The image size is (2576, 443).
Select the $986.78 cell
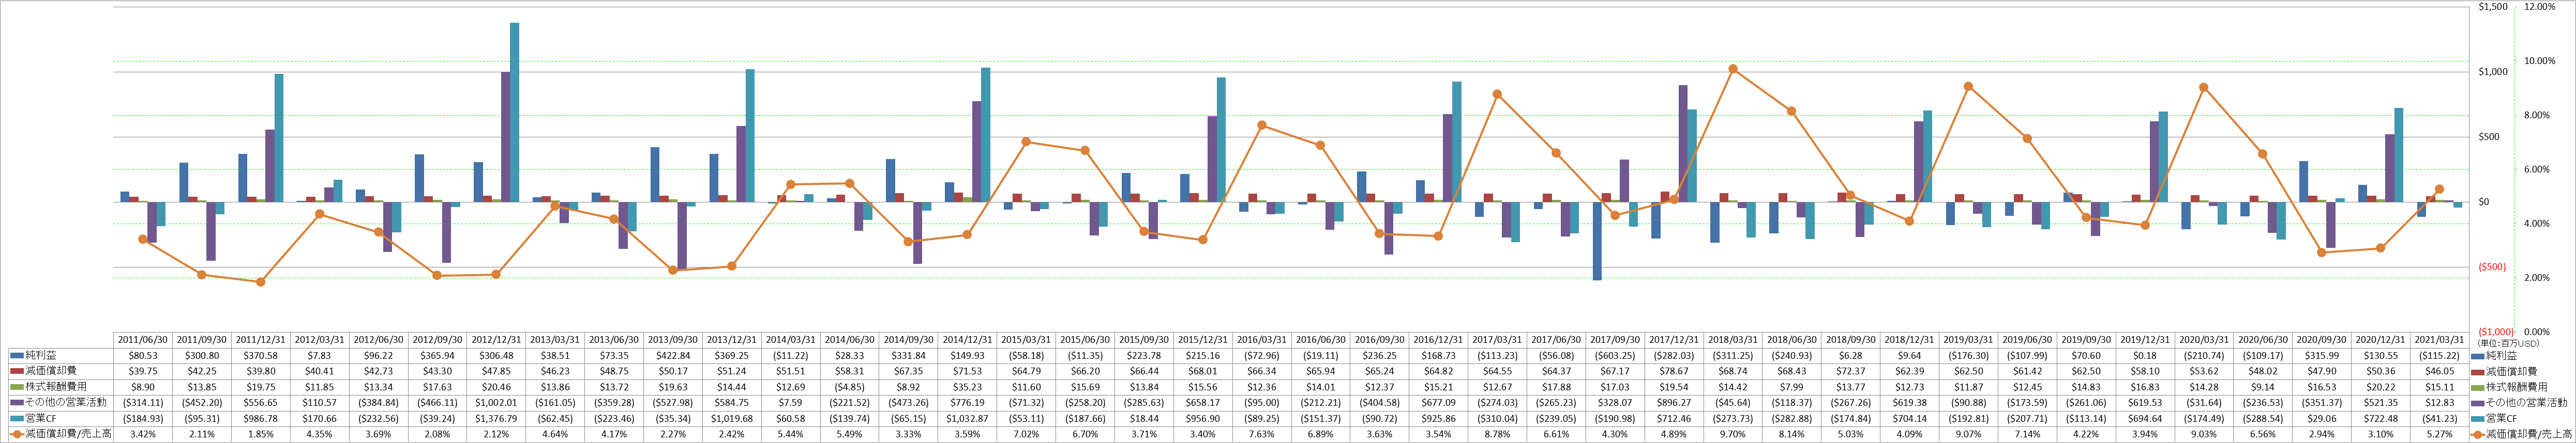(x=261, y=419)
